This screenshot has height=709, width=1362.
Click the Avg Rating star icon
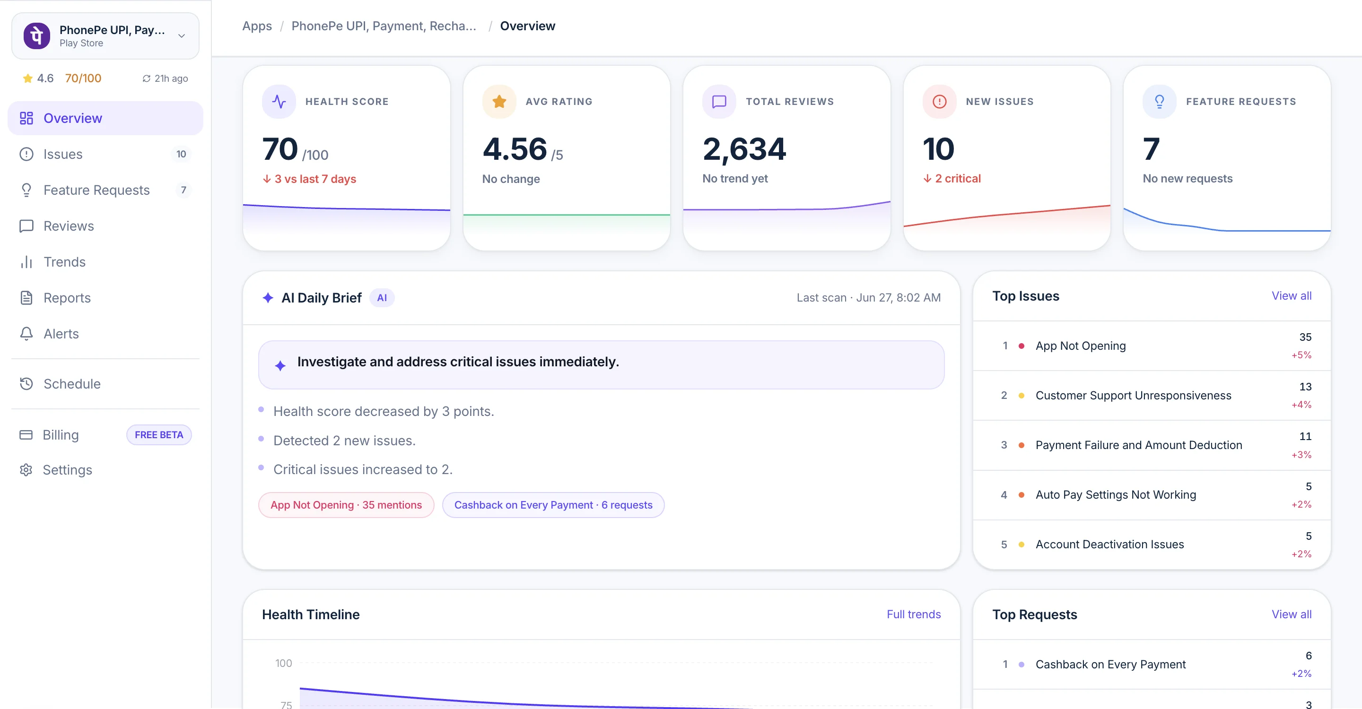(498, 101)
